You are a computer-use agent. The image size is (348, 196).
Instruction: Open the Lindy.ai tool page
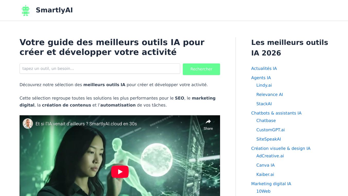[264, 85]
